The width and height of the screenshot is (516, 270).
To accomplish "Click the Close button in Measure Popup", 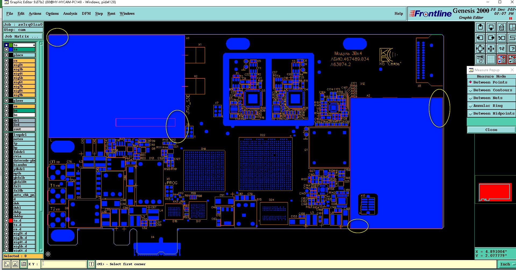I will 491,130.
